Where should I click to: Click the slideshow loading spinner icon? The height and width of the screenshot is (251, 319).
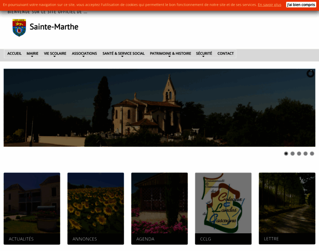(310, 74)
